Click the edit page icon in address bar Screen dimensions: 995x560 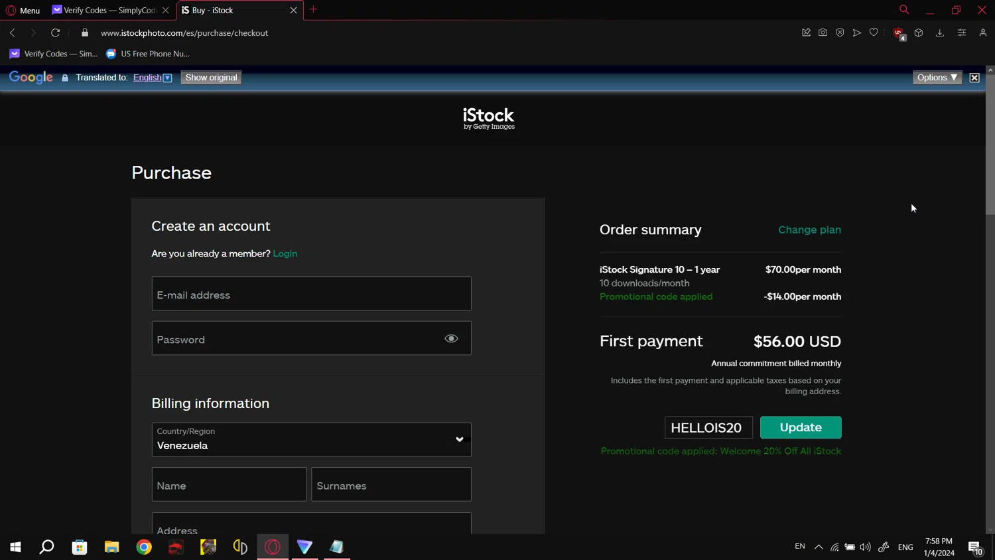click(806, 33)
